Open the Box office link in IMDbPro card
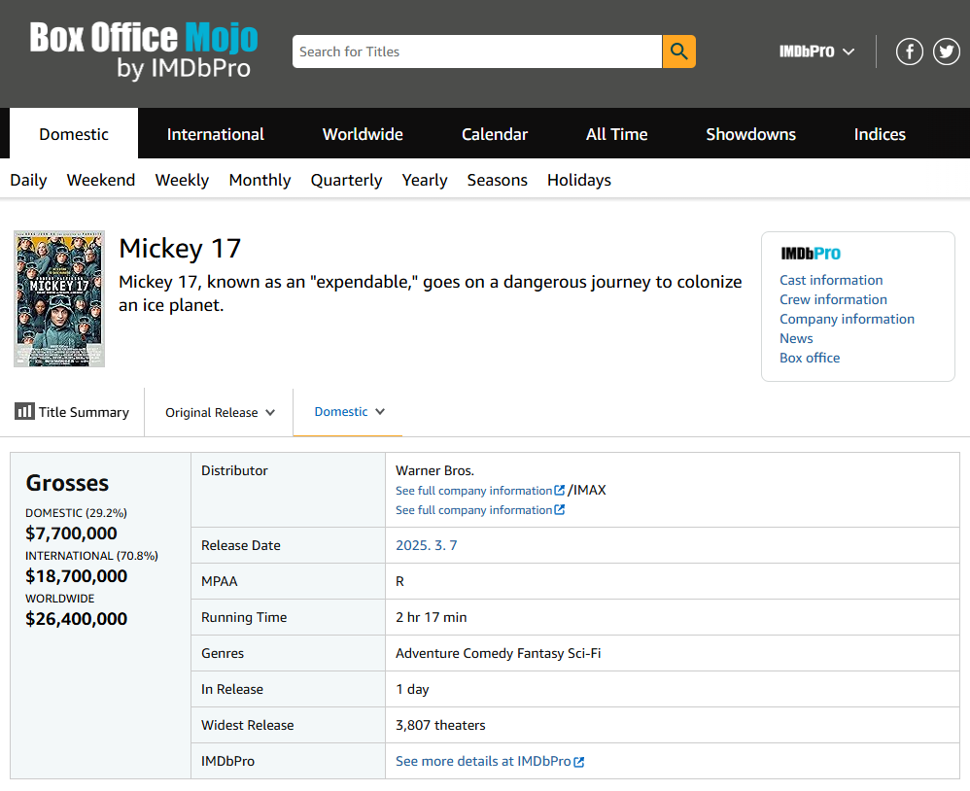The image size is (970, 791). [810, 358]
